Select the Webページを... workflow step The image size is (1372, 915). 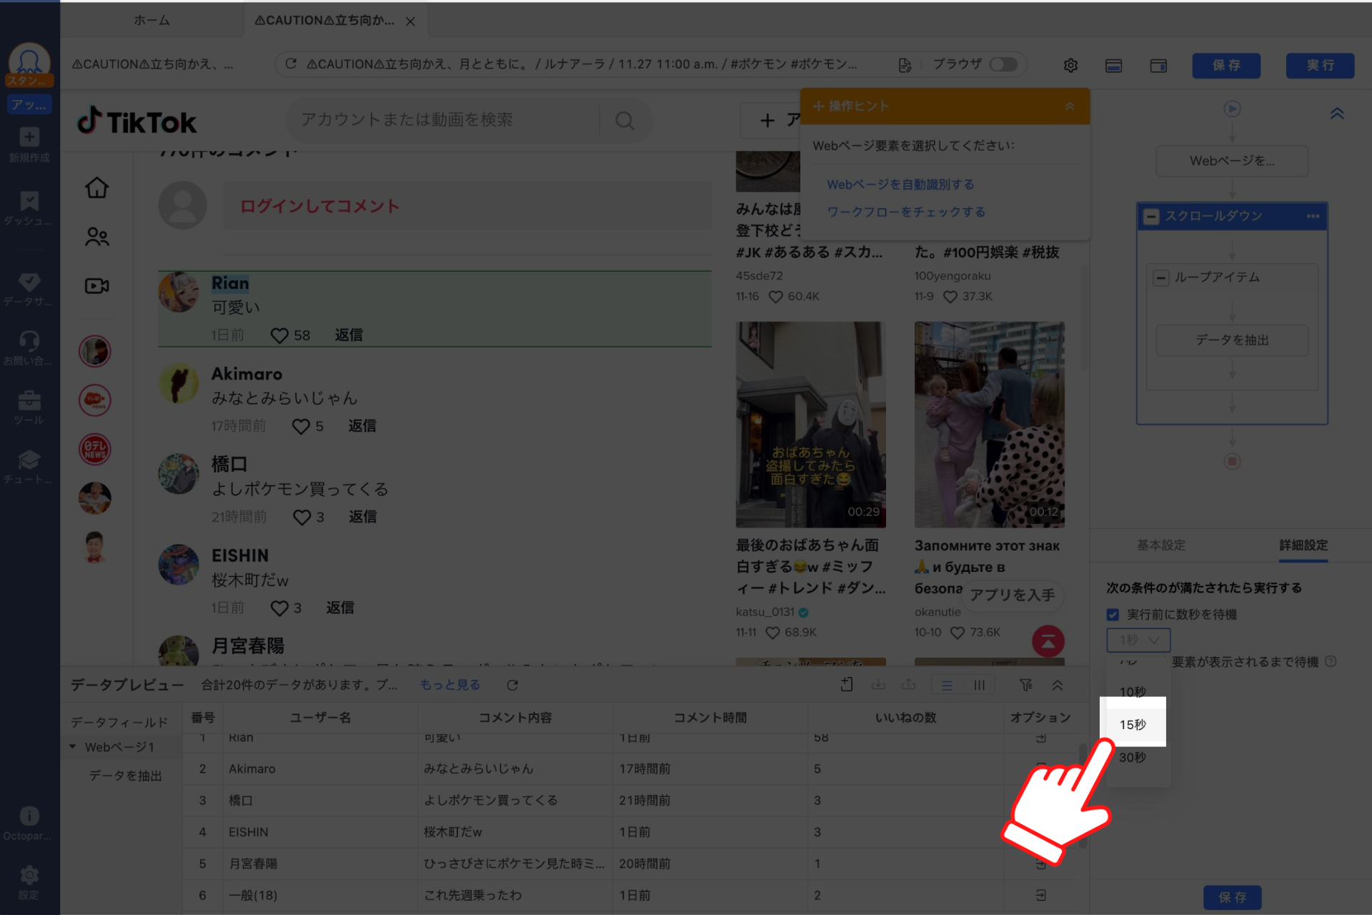coord(1232,161)
